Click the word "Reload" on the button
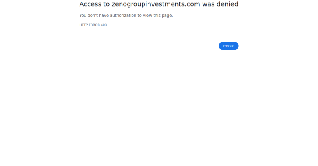 point(228,46)
